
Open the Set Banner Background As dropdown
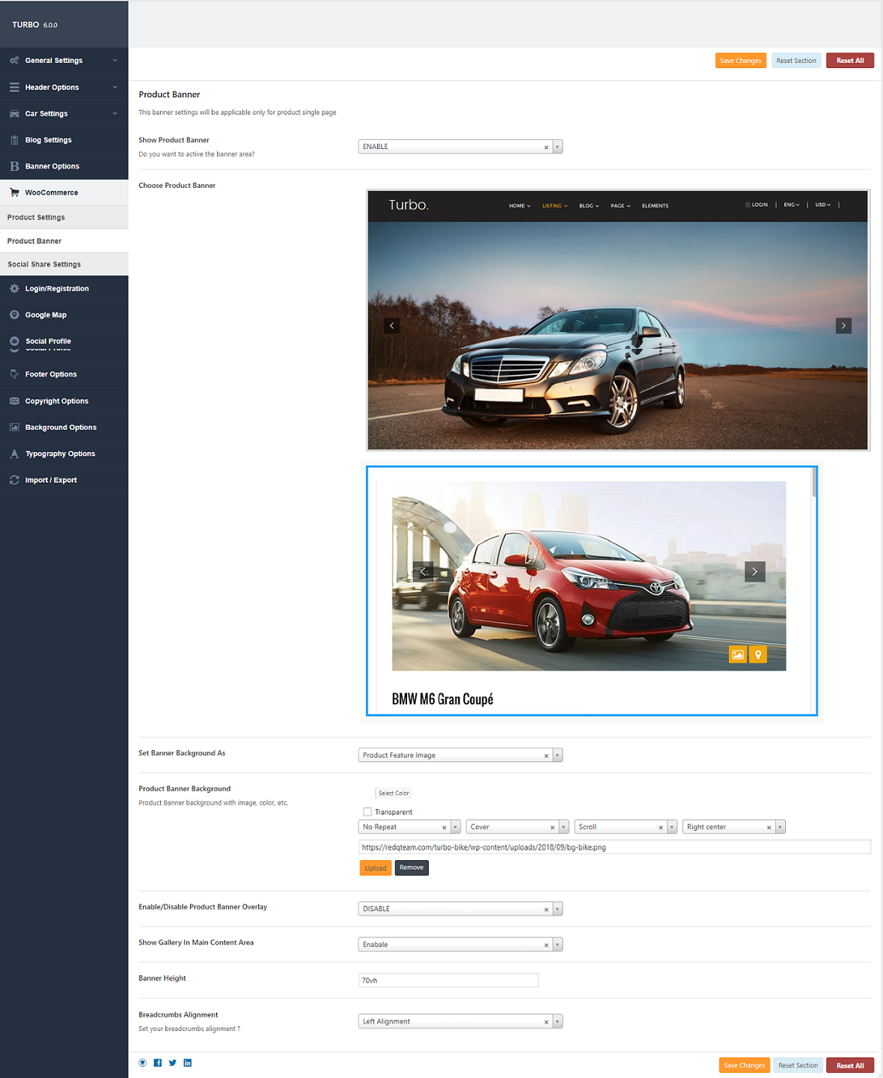pos(557,755)
